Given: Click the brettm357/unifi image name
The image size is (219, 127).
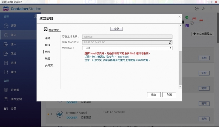Looking at the screenshot, I should point(76,113).
